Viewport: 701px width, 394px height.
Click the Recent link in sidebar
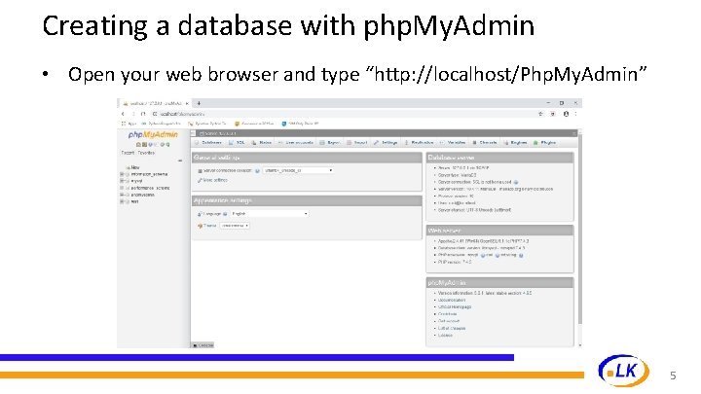click(x=128, y=153)
